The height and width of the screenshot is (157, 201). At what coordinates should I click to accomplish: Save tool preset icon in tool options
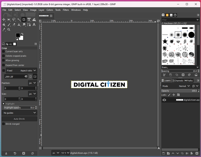tap(6, 153)
